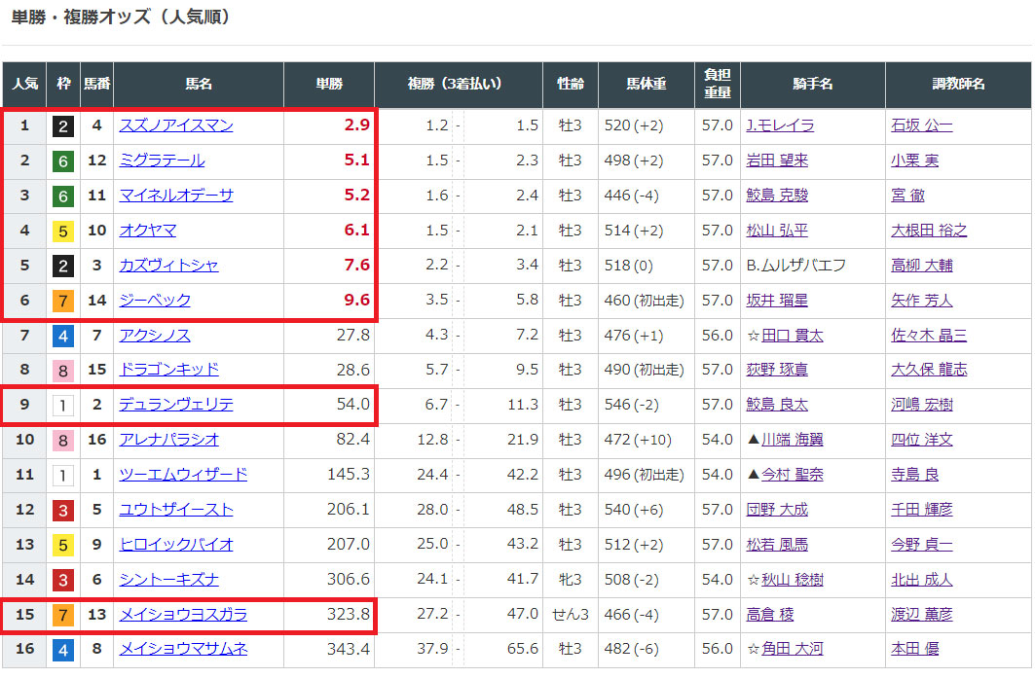
Task: Click pink frame badge 8 beside ドラゴンキッド
Action: tap(63, 371)
